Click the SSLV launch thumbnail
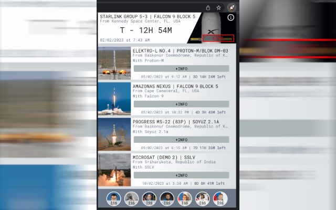Image resolution: width=336 pixels, height=210 pixels. pyautogui.click(x=114, y=170)
